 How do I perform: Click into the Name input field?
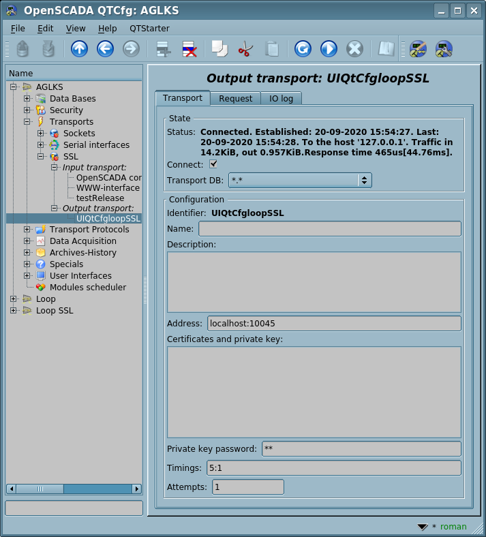pos(330,229)
